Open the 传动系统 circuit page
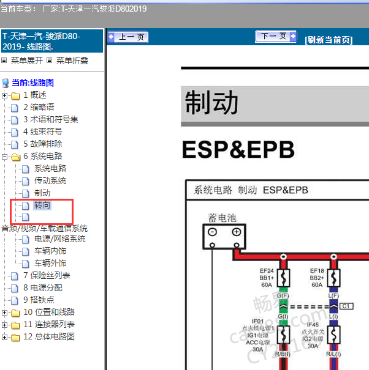Viewport: 369px width, 370px height. pyautogui.click(x=50, y=181)
